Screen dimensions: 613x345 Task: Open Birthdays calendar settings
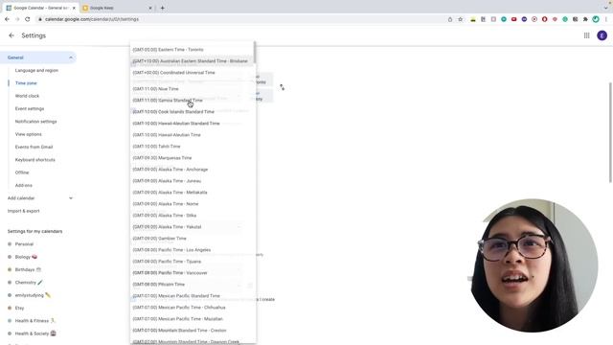28,270
